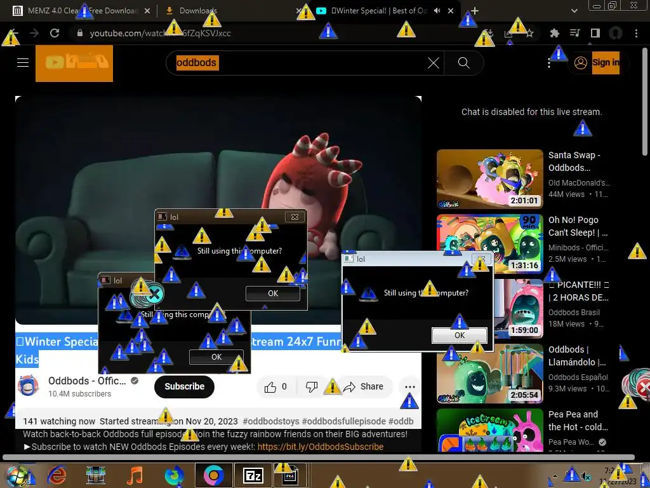
Task: Click the vertical page scrollbar thumb
Action: [645, 100]
